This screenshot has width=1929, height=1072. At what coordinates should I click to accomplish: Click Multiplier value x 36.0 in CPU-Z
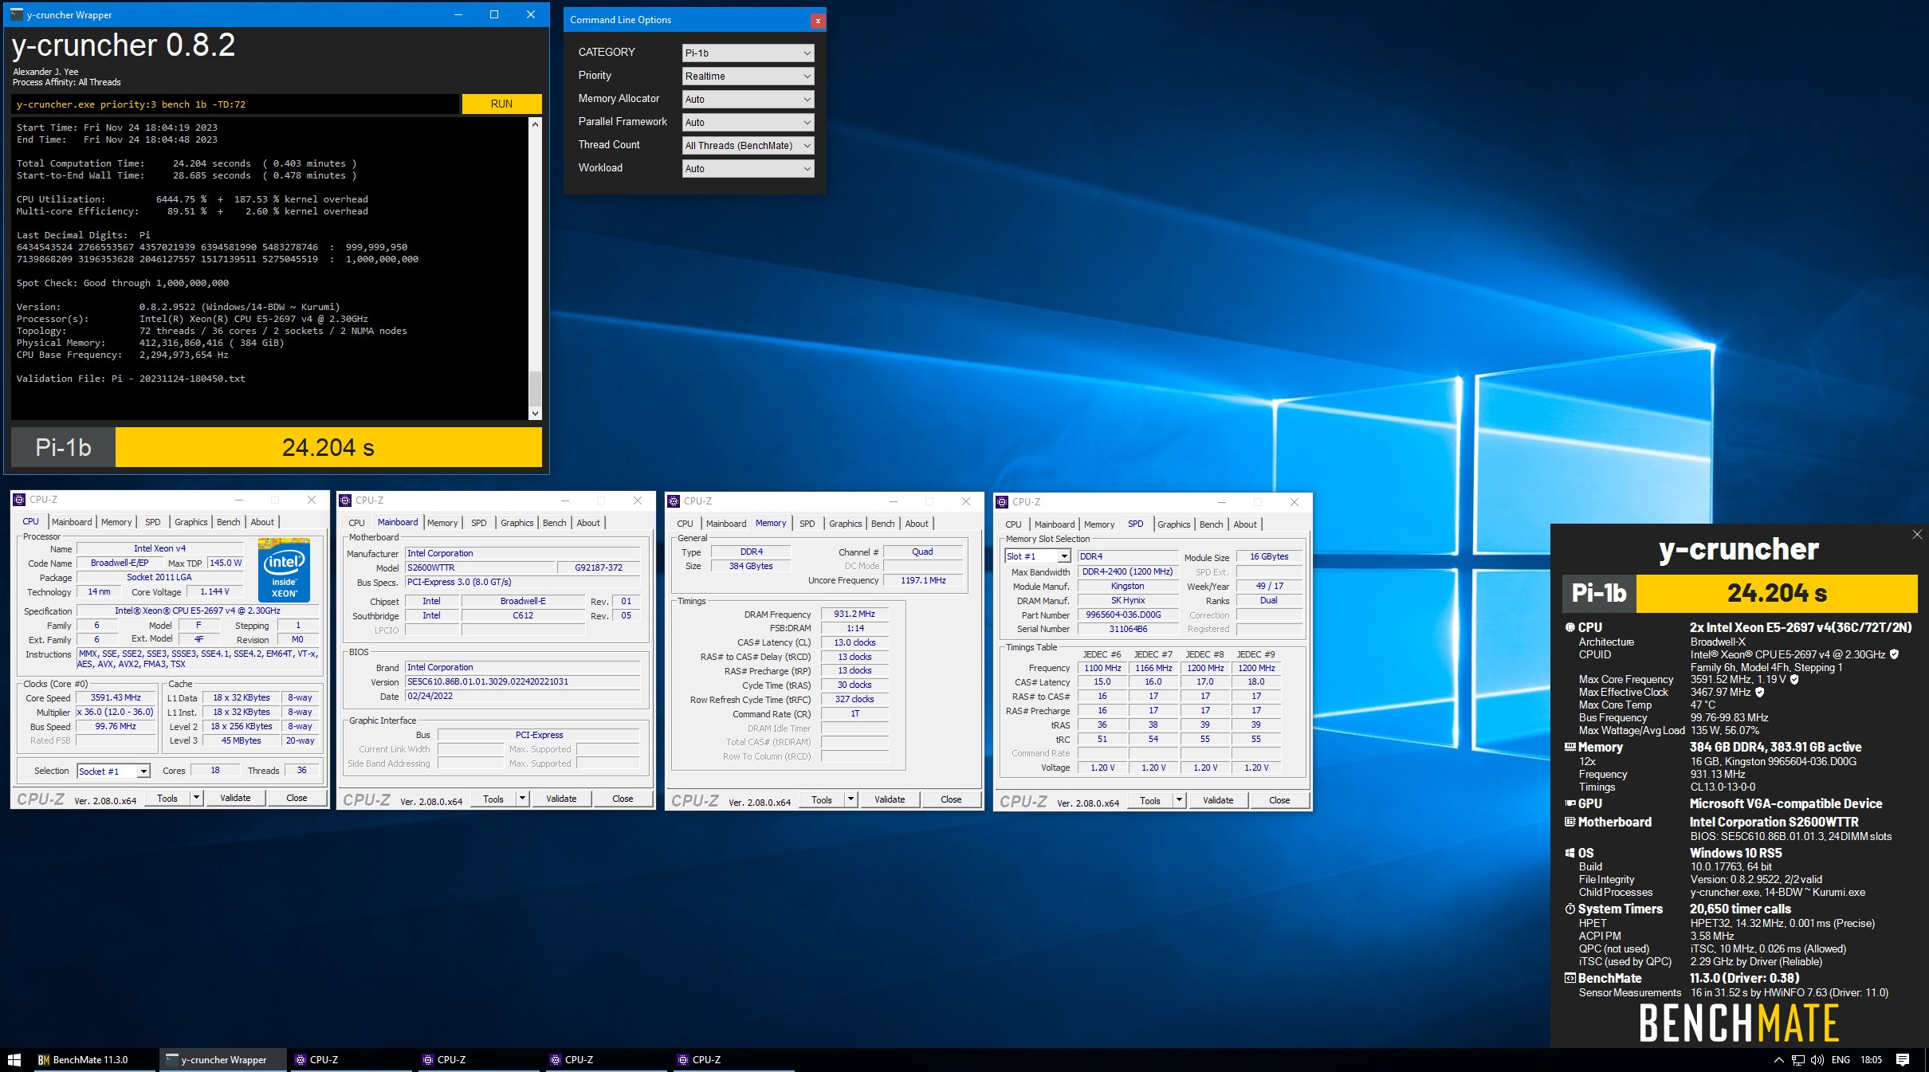coord(116,712)
